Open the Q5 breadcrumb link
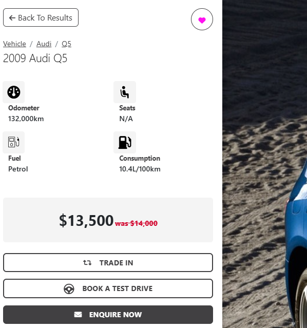 pyautogui.click(x=67, y=44)
